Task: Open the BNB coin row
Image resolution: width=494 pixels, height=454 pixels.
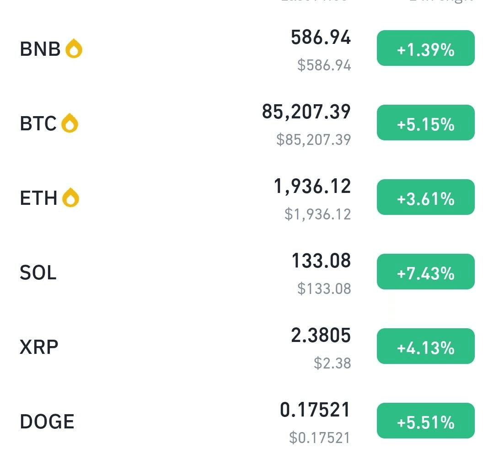Action: pos(247,48)
